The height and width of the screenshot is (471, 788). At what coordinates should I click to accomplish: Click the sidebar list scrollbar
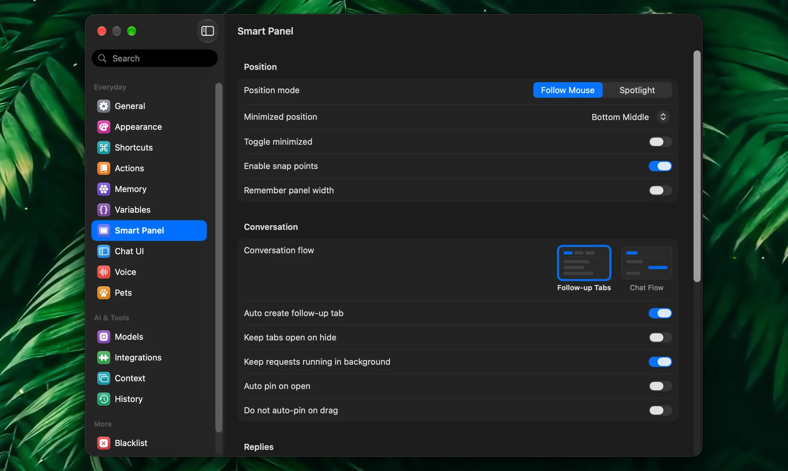[x=219, y=258]
